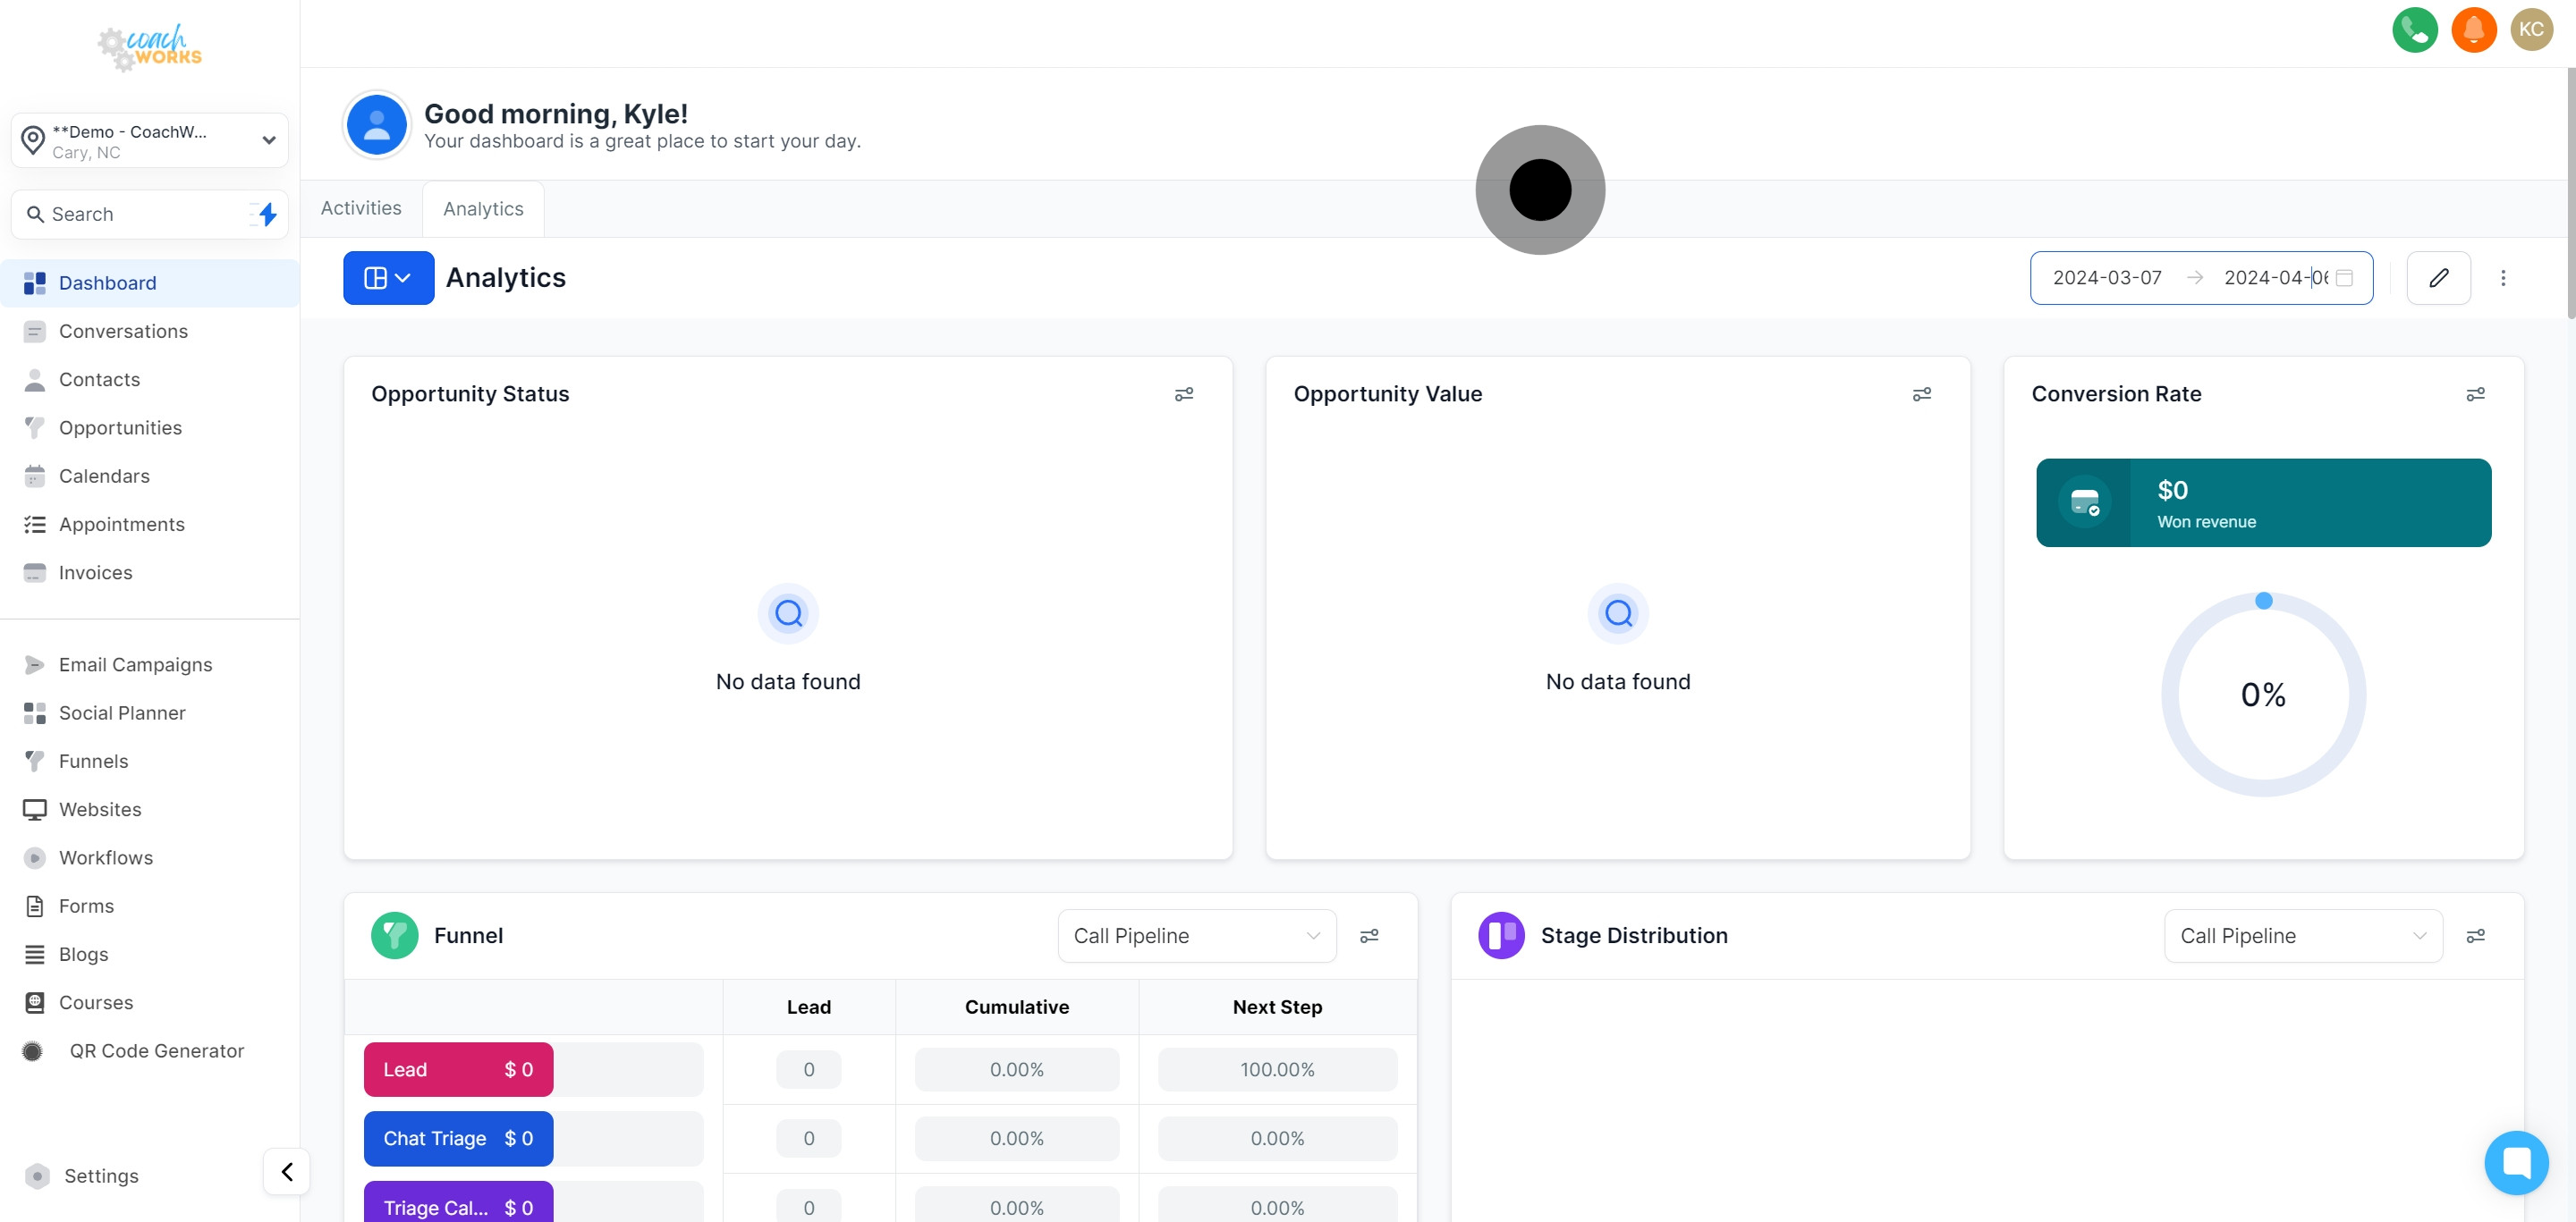Click the green phone dialer icon
The width and height of the screenshot is (2576, 1222).
2414,29
